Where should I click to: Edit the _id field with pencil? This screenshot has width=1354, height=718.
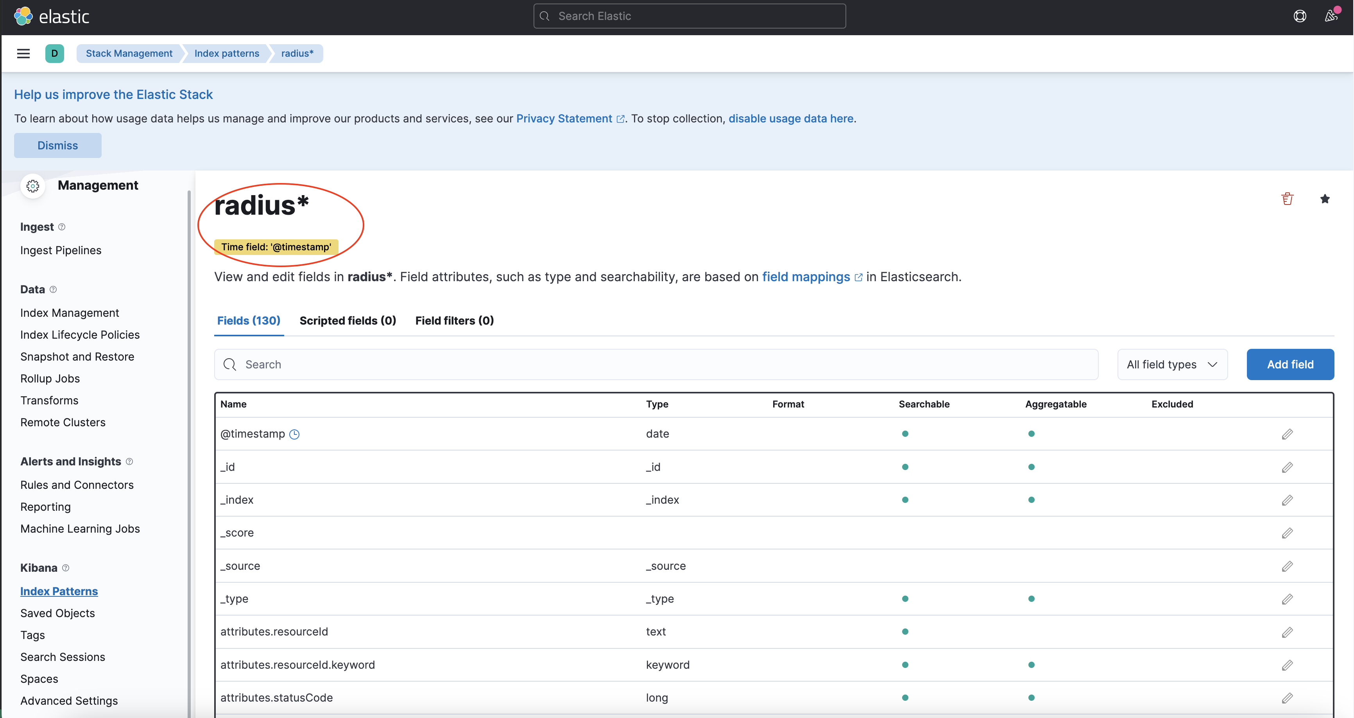pyautogui.click(x=1287, y=467)
